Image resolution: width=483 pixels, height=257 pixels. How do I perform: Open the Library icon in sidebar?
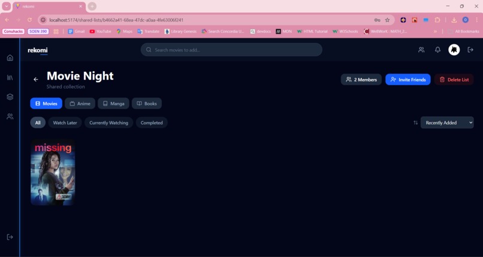(x=10, y=77)
